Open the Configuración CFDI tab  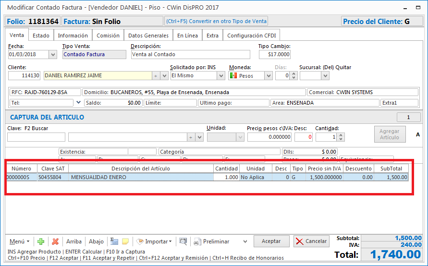pyautogui.click(x=252, y=36)
